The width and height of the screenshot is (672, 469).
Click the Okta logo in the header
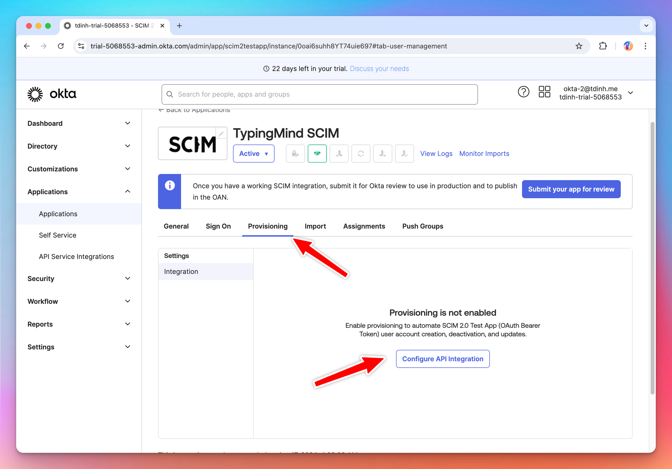[52, 94]
